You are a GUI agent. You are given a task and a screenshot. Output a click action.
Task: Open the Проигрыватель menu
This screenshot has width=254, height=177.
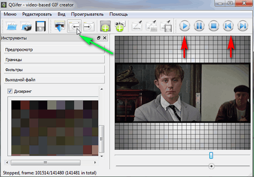click(x=87, y=14)
